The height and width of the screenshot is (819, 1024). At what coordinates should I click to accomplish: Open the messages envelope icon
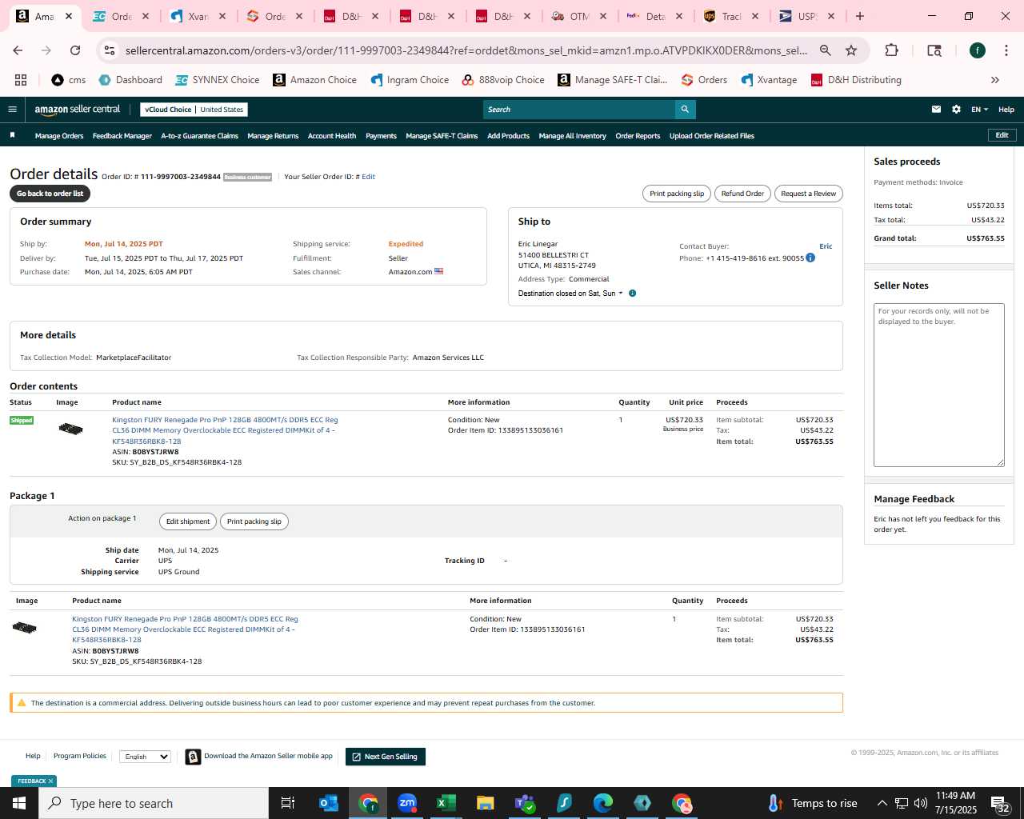[936, 110]
